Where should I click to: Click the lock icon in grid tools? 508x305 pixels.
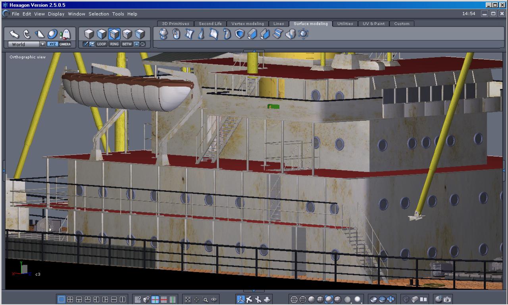click(x=146, y=299)
